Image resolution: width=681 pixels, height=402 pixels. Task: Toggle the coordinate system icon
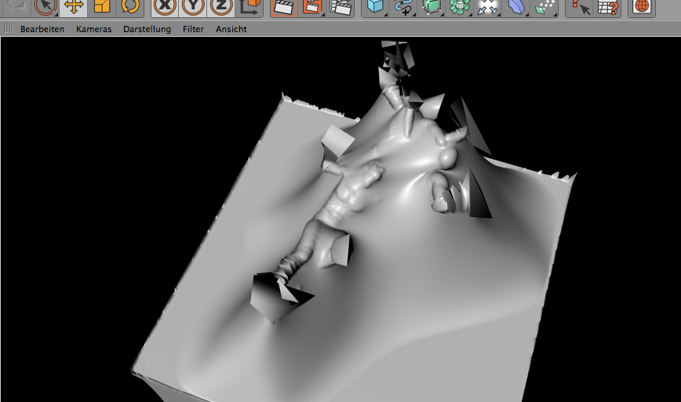click(249, 6)
